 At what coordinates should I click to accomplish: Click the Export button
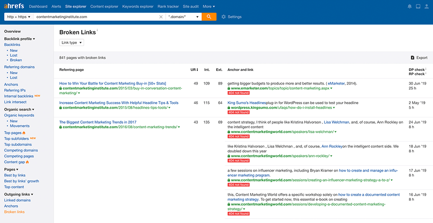point(419,58)
